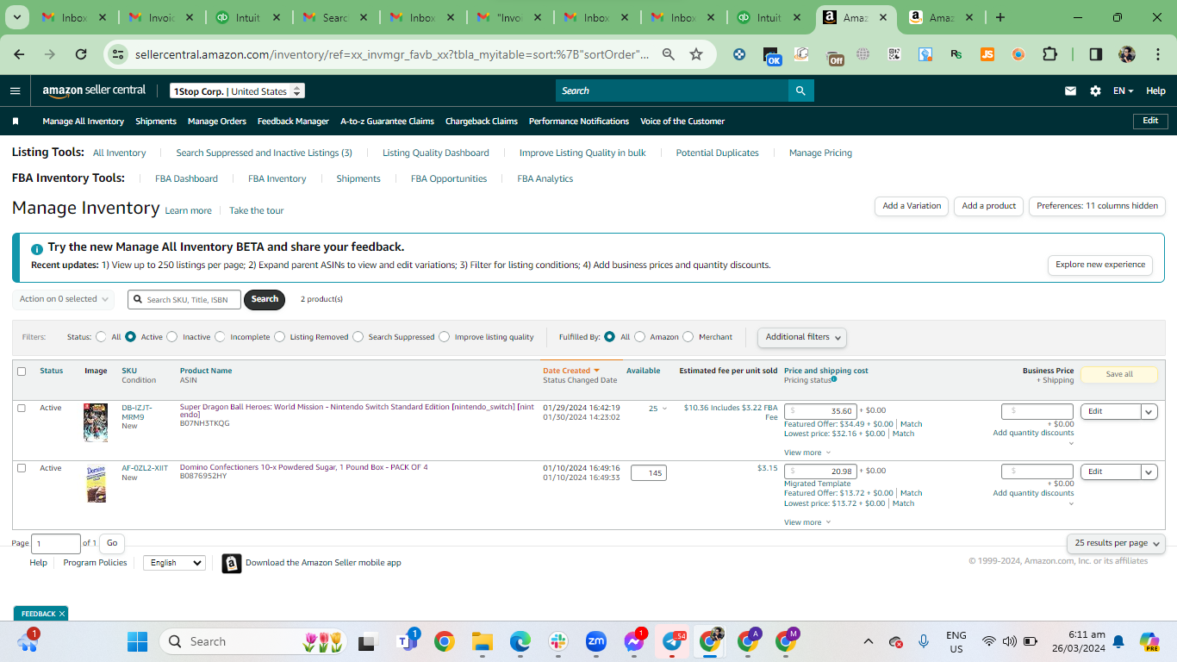Open the Edit dropdown arrow for Dragon Ball row
1177x662 pixels.
[1149, 411]
